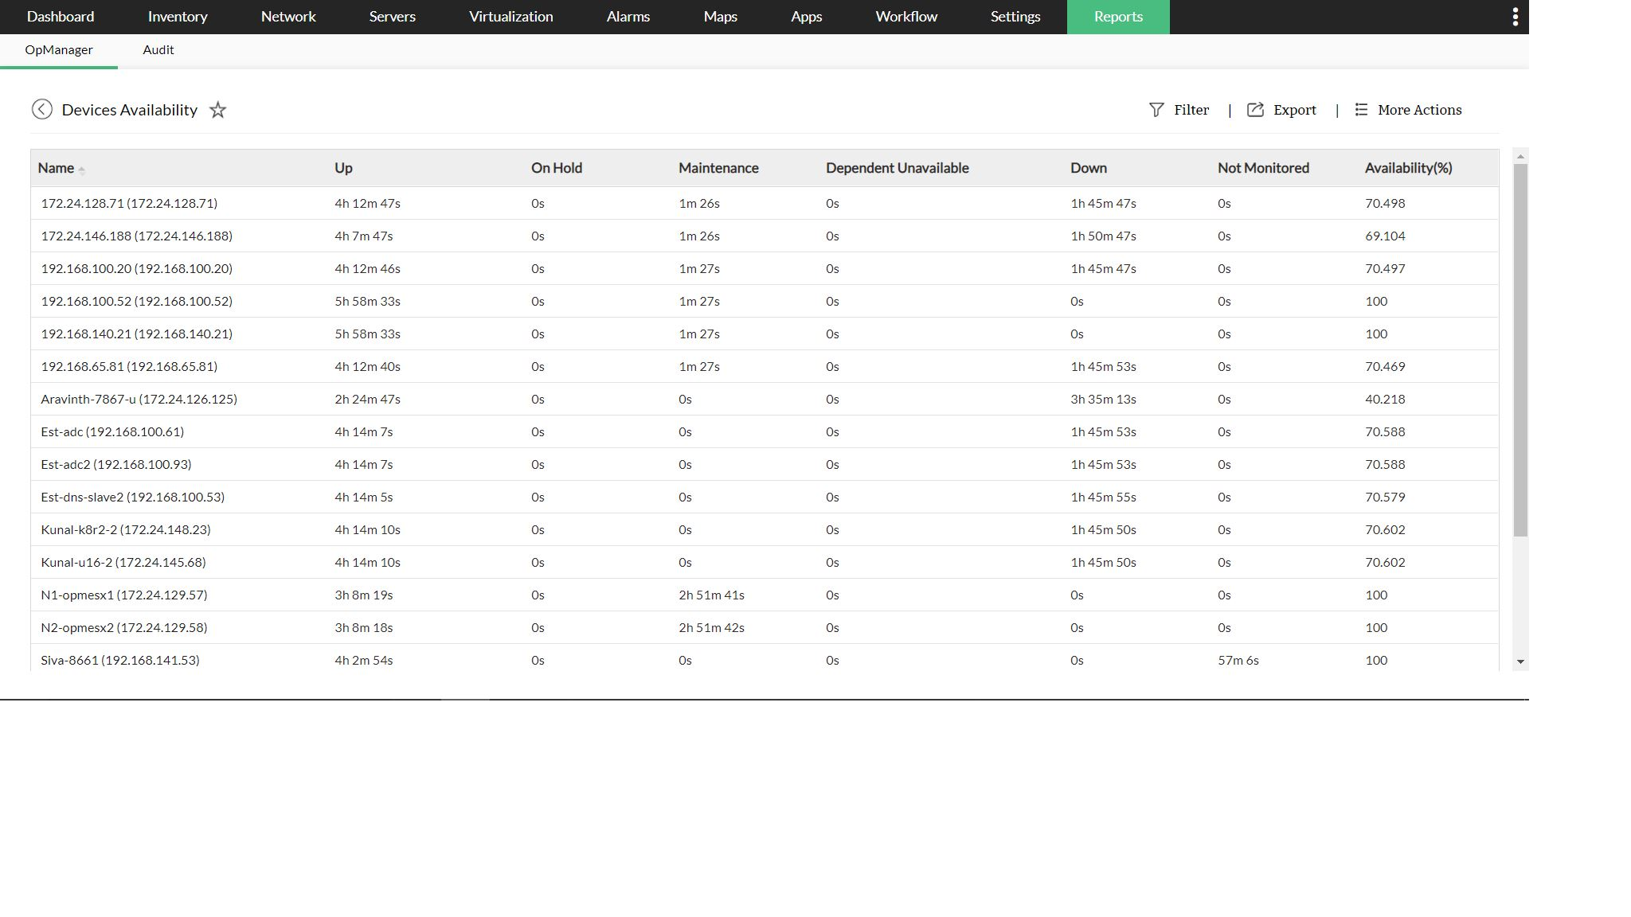Open device Est-dns-slave2 row link
This screenshot has width=1631, height=917.
pyautogui.click(x=132, y=497)
